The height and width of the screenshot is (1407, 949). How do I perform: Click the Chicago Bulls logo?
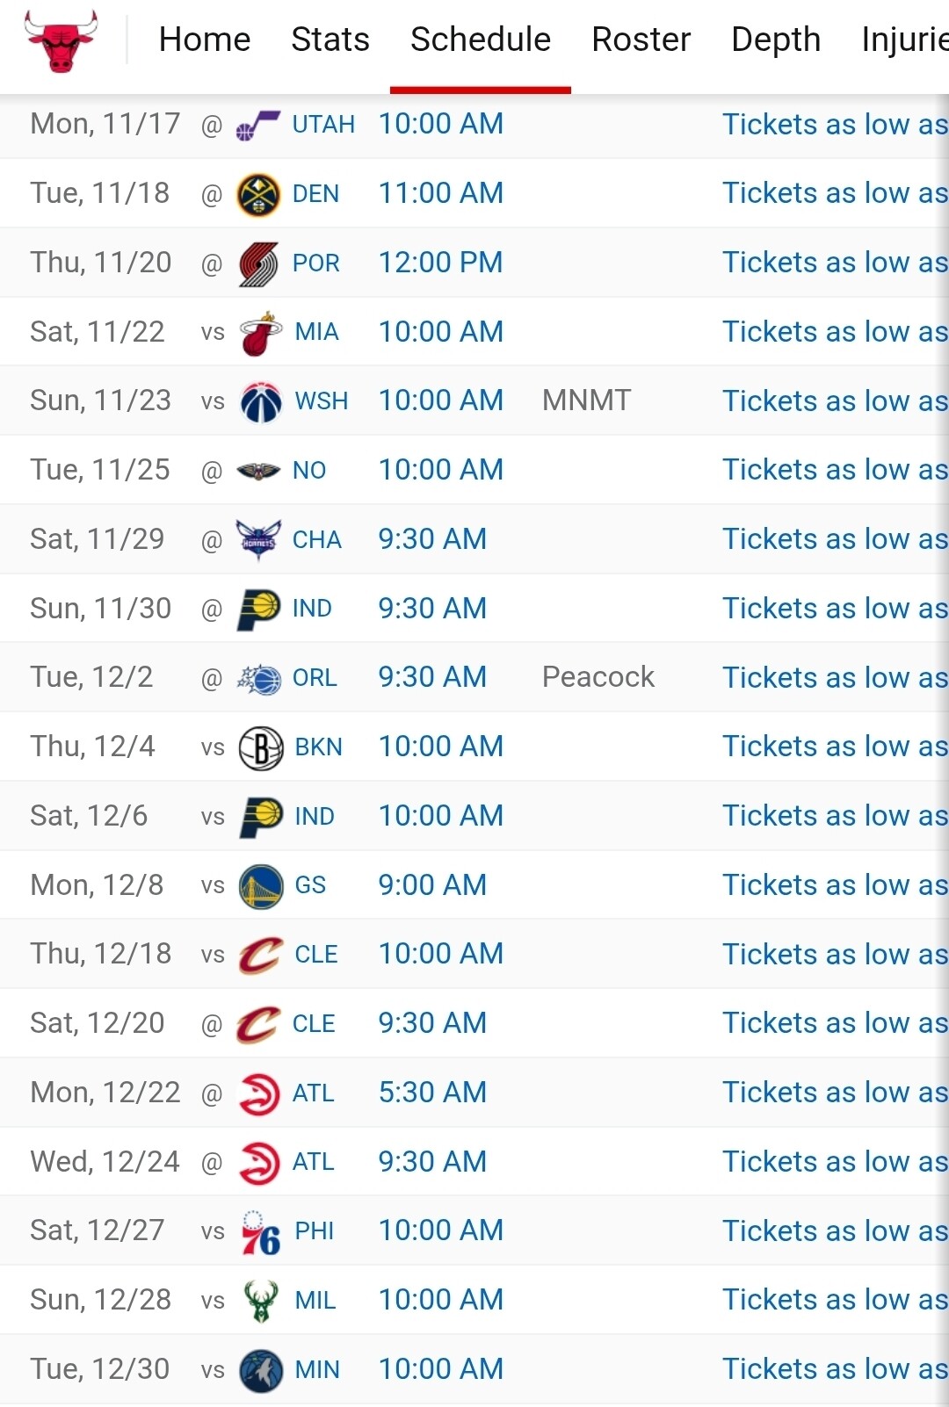coord(61,40)
